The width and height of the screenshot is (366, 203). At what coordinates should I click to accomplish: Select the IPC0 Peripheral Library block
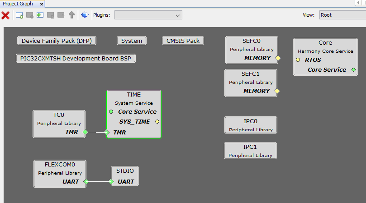coord(251,125)
